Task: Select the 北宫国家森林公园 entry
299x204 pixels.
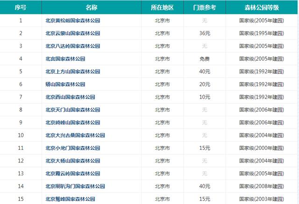Action: [65, 59]
